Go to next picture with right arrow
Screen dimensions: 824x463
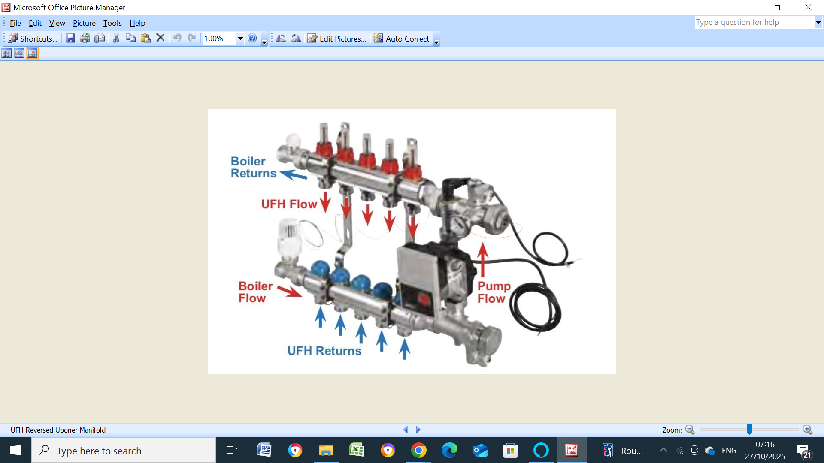pyautogui.click(x=418, y=430)
